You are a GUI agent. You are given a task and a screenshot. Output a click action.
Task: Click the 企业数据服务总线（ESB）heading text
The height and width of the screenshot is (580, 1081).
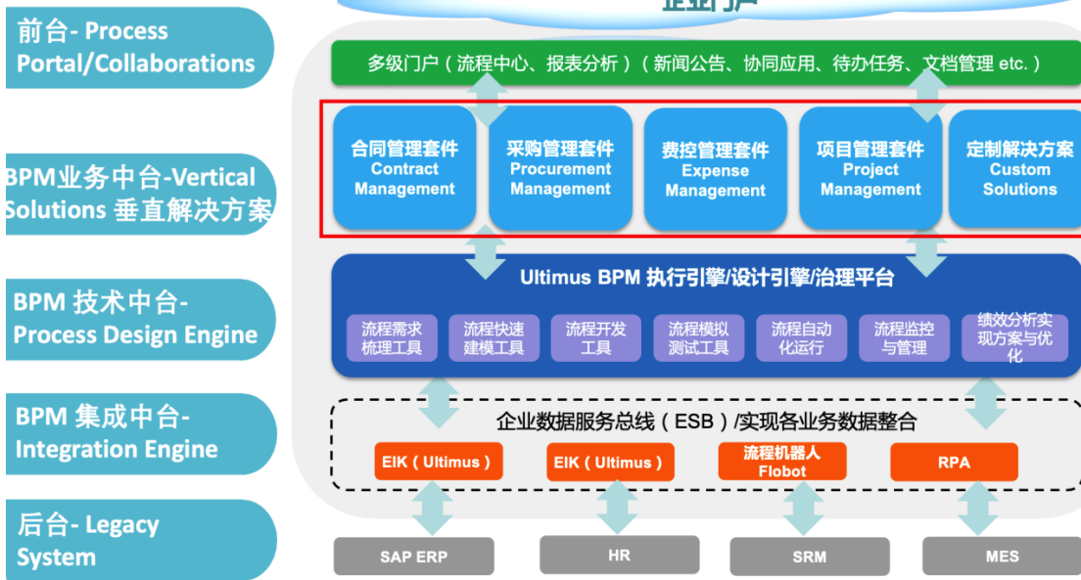(x=707, y=421)
